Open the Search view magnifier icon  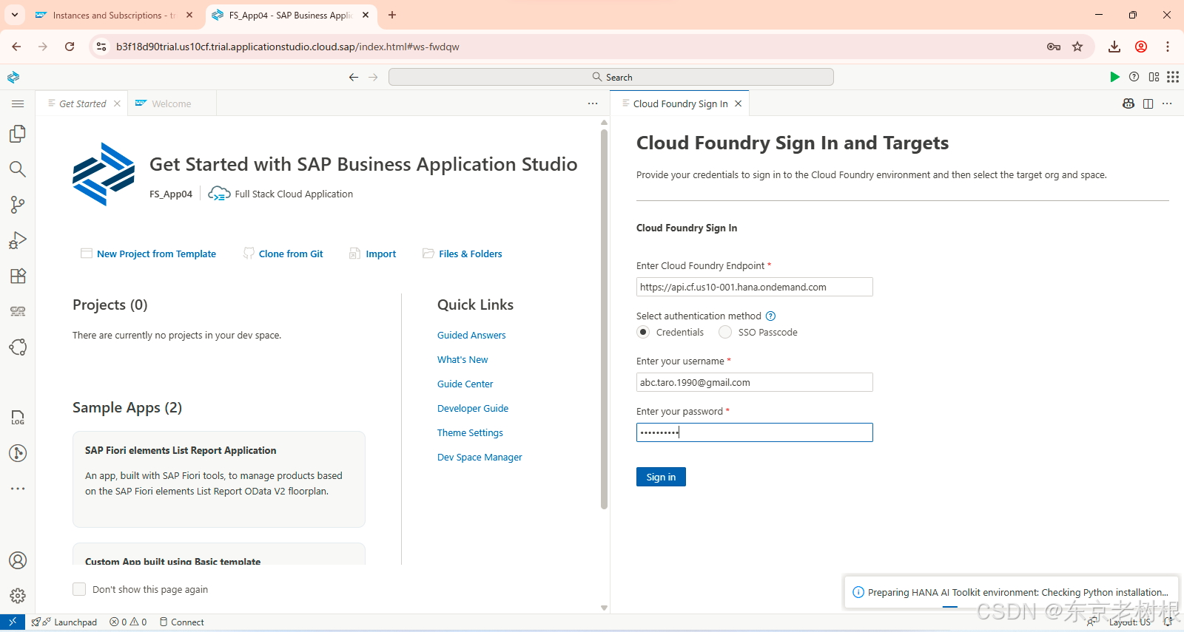click(x=18, y=169)
